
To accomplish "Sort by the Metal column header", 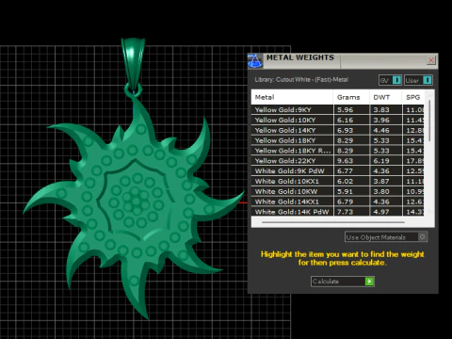I will click(x=292, y=97).
